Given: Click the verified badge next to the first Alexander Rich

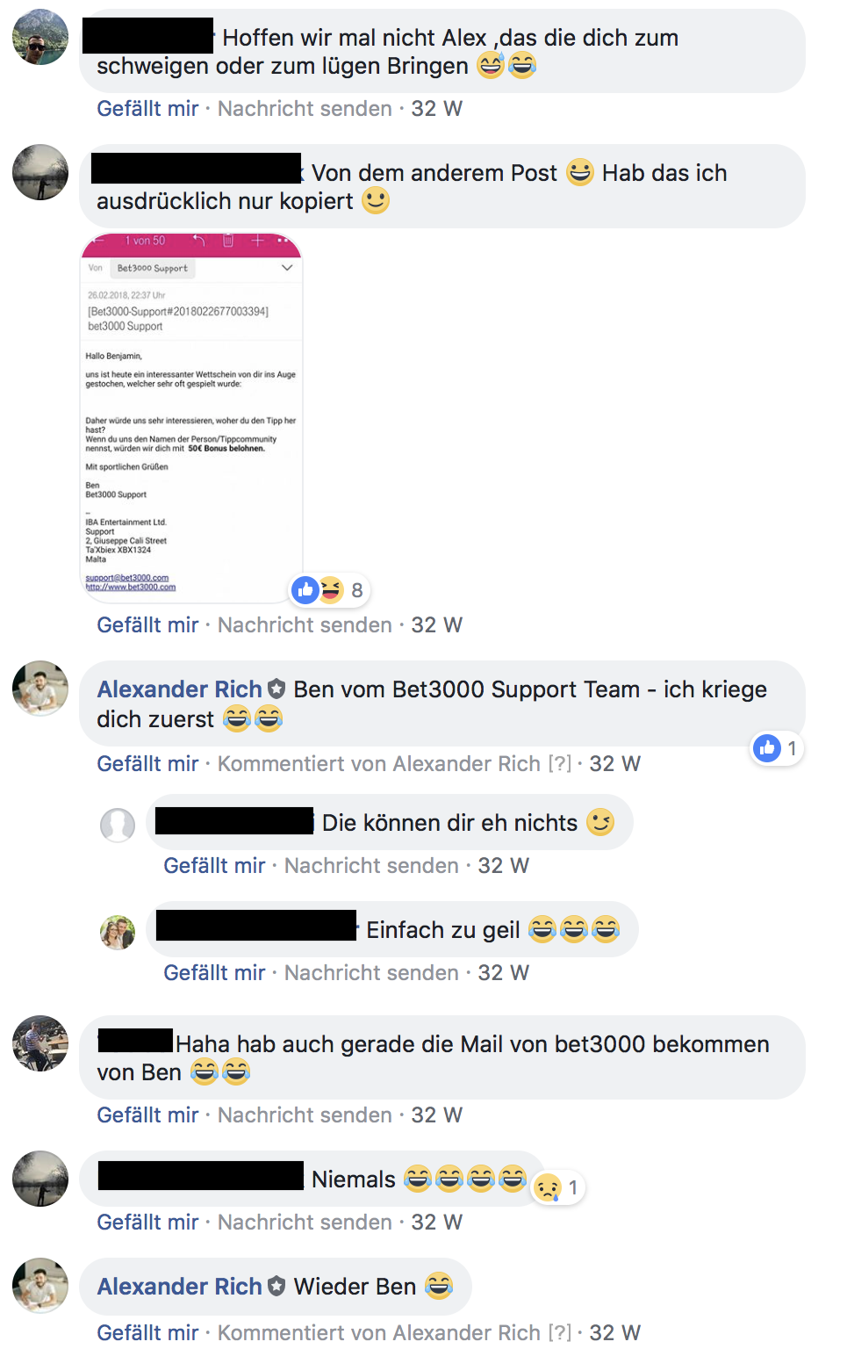Looking at the screenshot, I should click(x=276, y=689).
